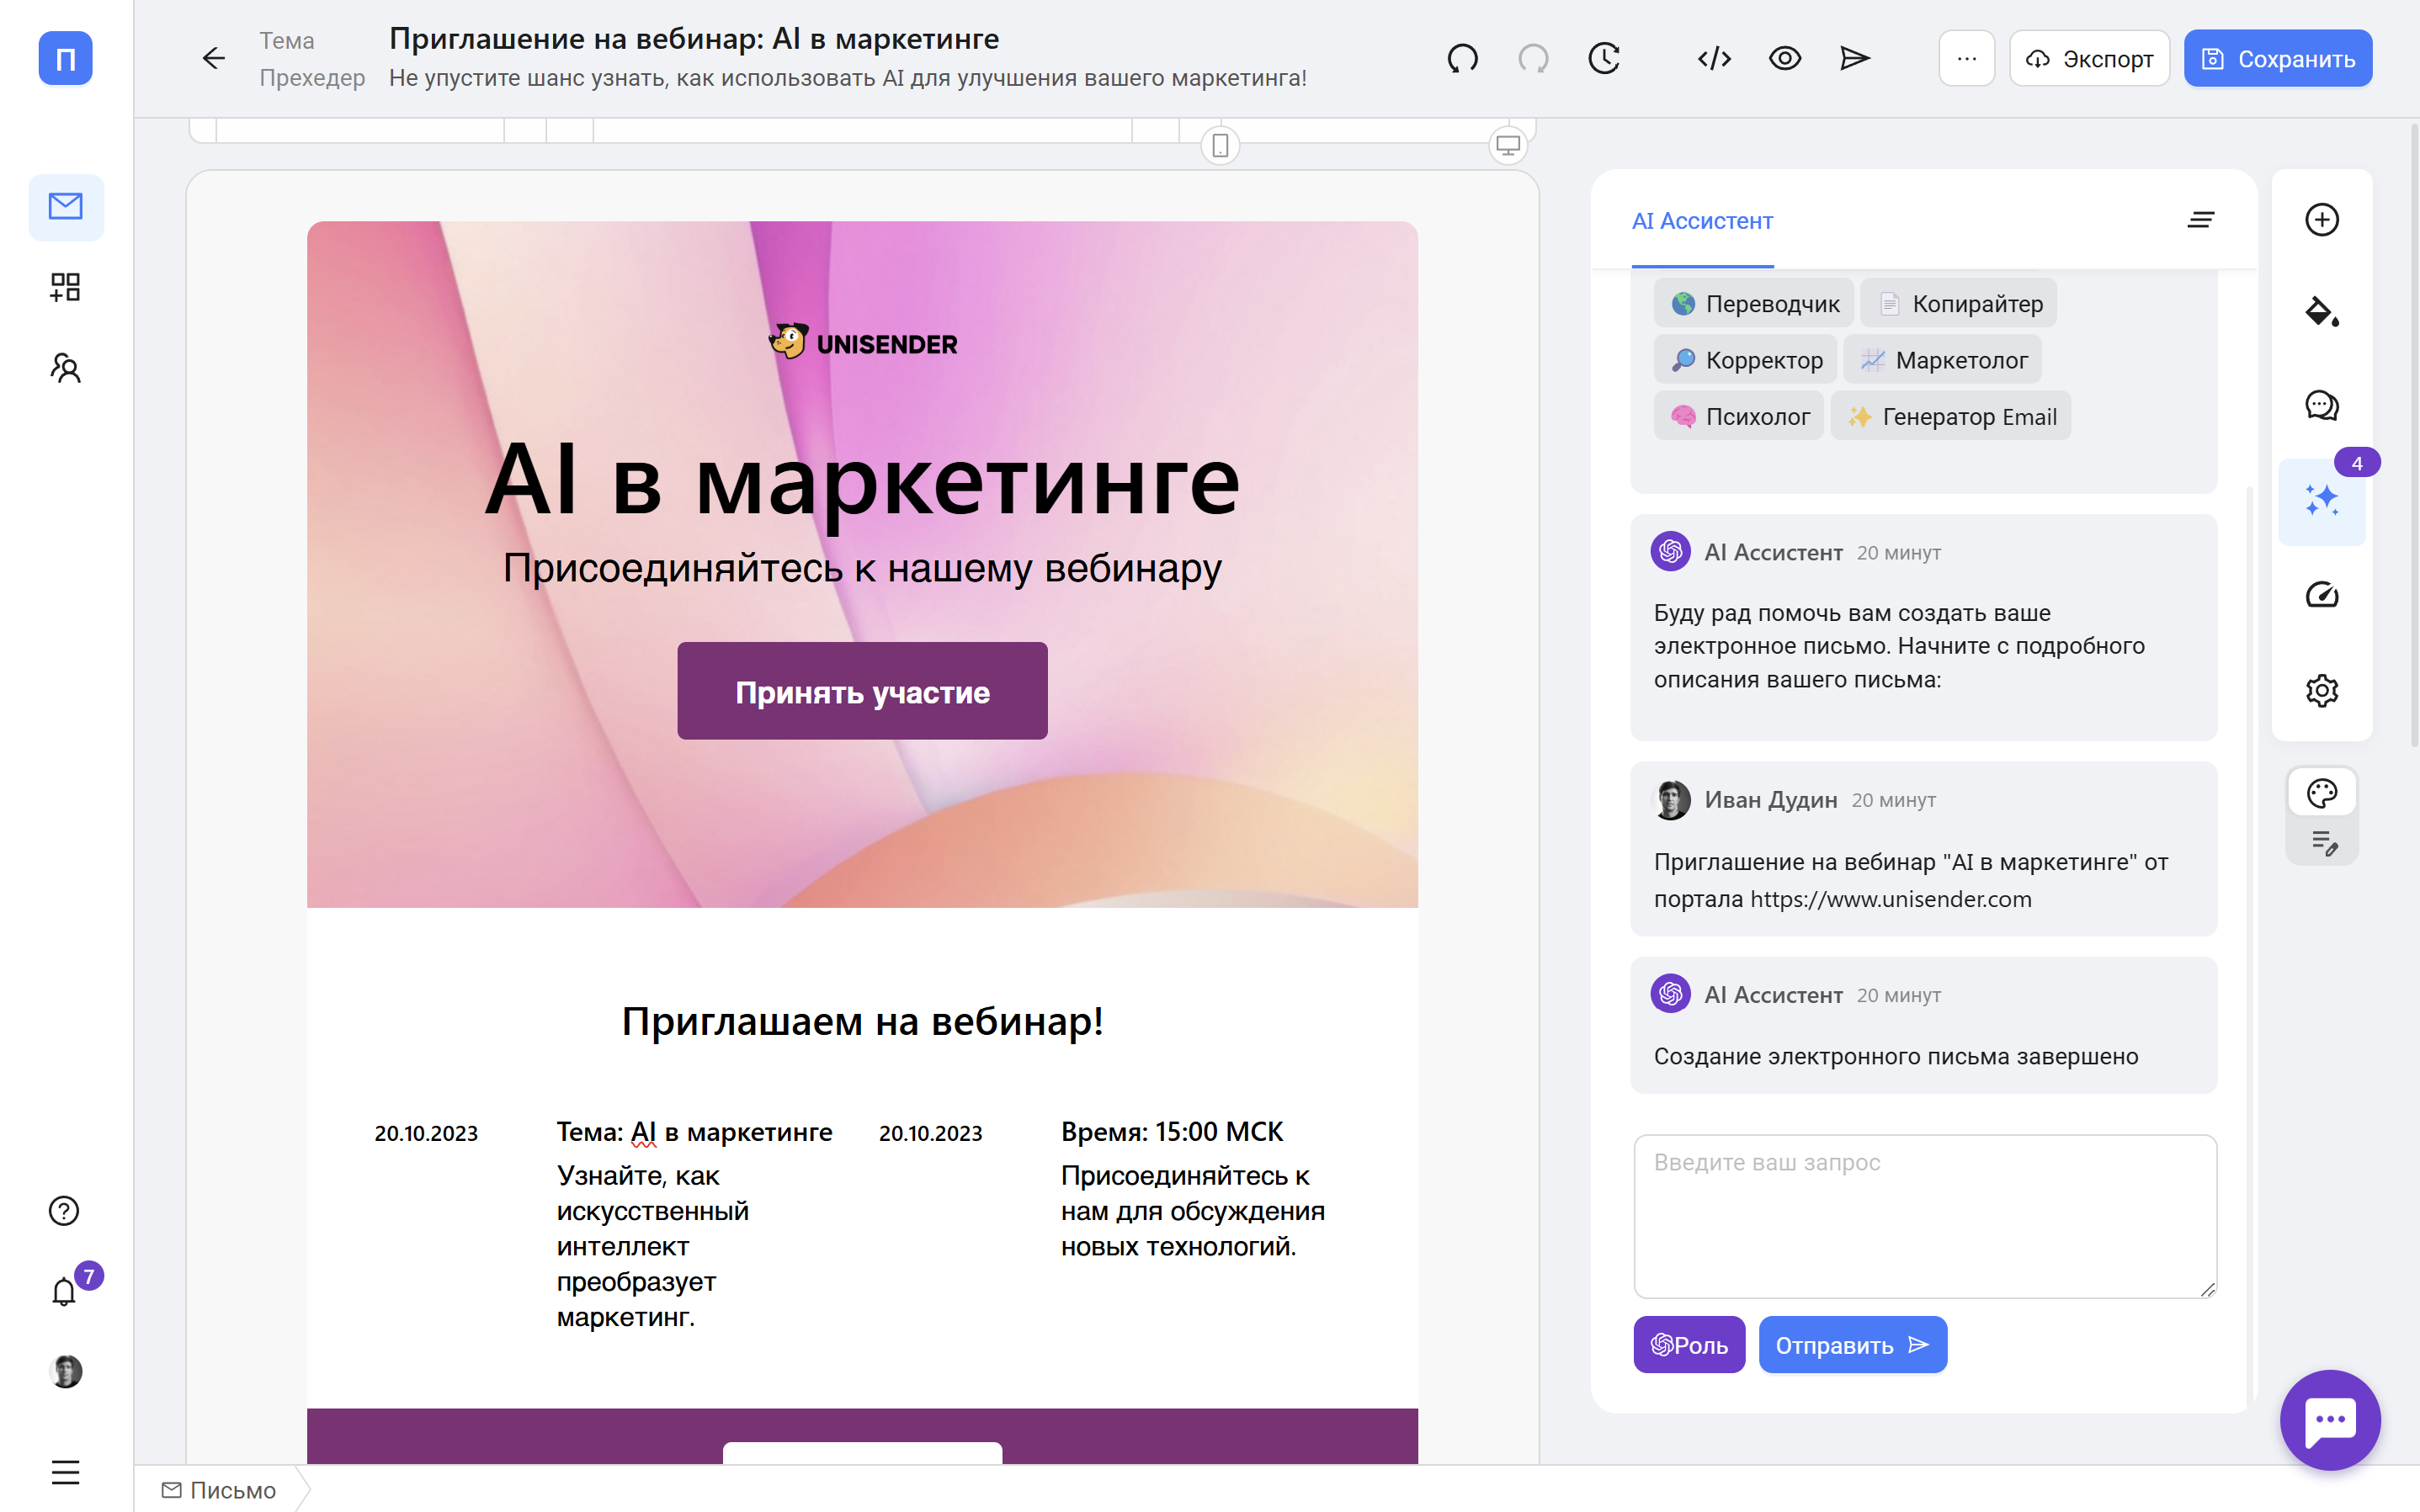The width and height of the screenshot is (2420, 1512).
Task: Select the Приглашаем на вебинар! heading
Action: point(862,1021)
